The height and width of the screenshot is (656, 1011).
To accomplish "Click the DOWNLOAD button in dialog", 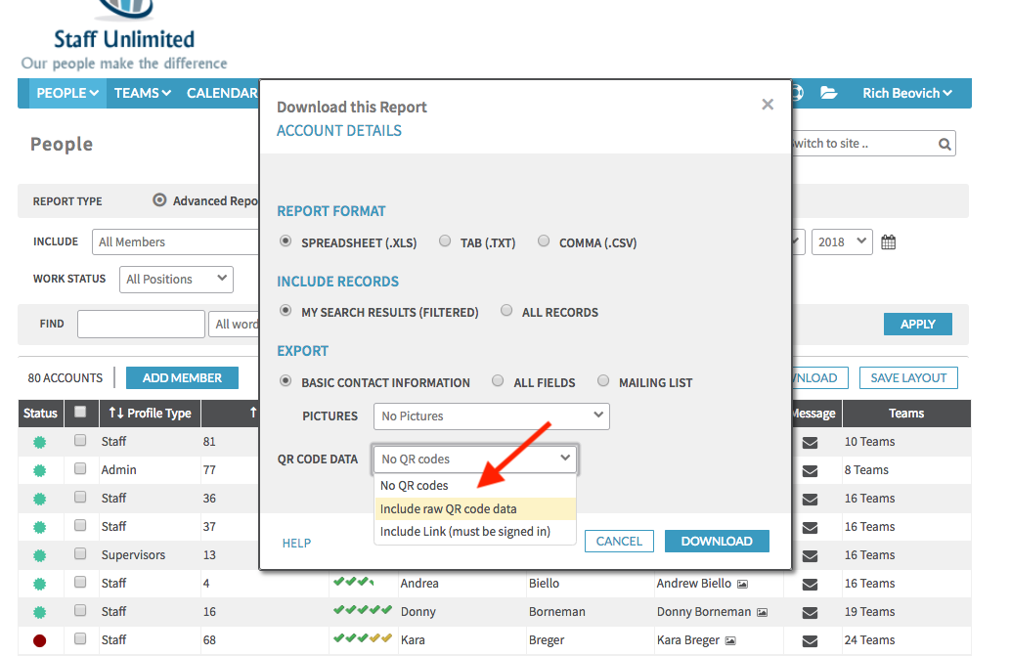I will (x=717, y=542).
